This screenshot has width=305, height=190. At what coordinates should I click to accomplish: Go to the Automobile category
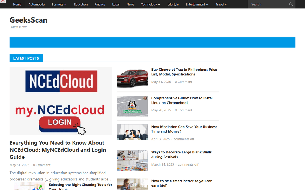point(36,4)
